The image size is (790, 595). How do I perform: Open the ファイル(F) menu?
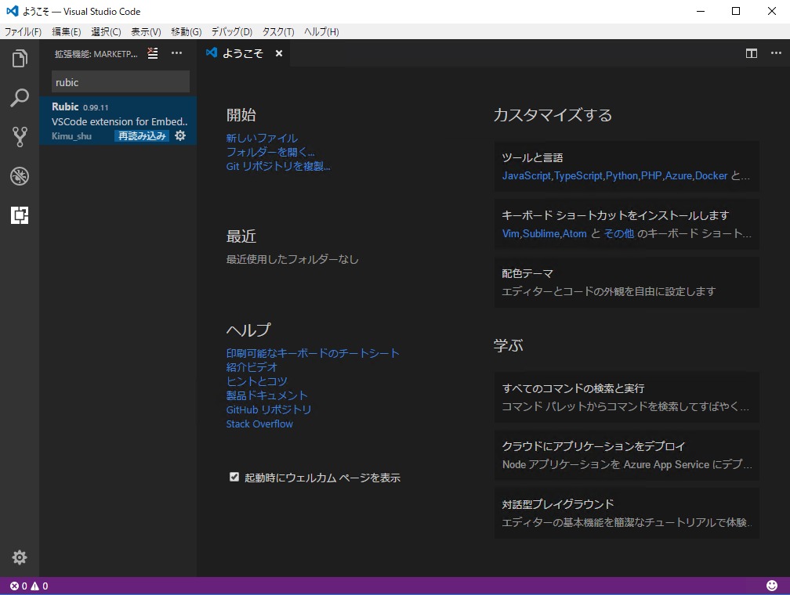pyautogui.click(x=24, y=32)
